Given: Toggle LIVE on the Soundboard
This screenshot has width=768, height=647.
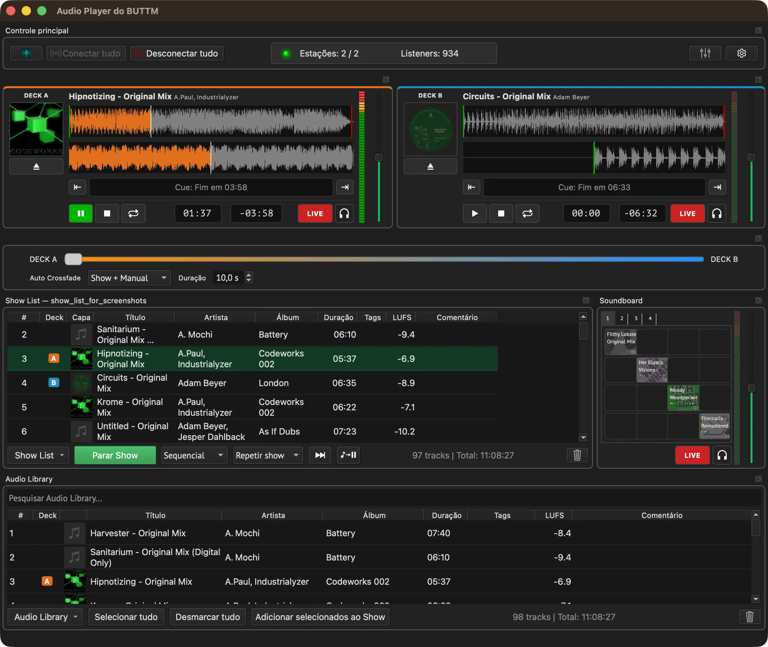Looking at the screenshot, I should [693, 455].
